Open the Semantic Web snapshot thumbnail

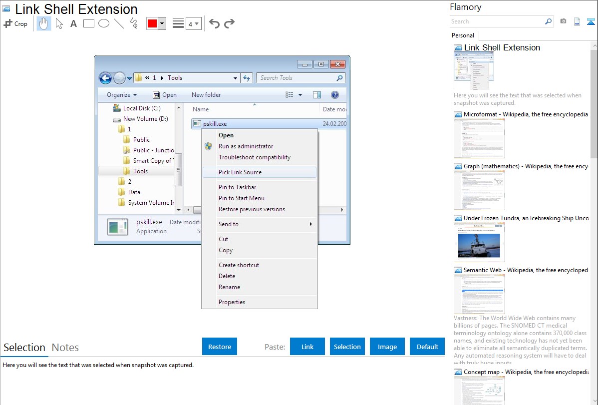click(x=479, y=294)
